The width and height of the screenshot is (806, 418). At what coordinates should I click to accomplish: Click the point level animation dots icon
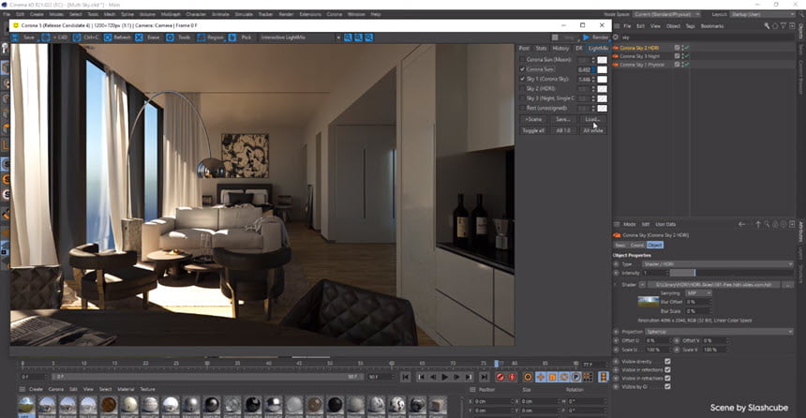point(588,377)
